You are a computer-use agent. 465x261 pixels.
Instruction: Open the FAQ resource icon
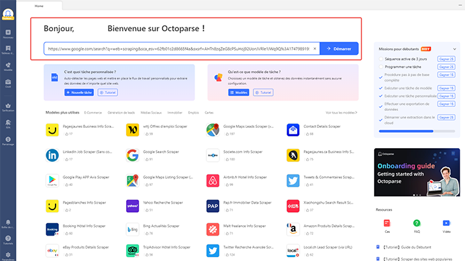pyautogui.click(x=417, y=223)
